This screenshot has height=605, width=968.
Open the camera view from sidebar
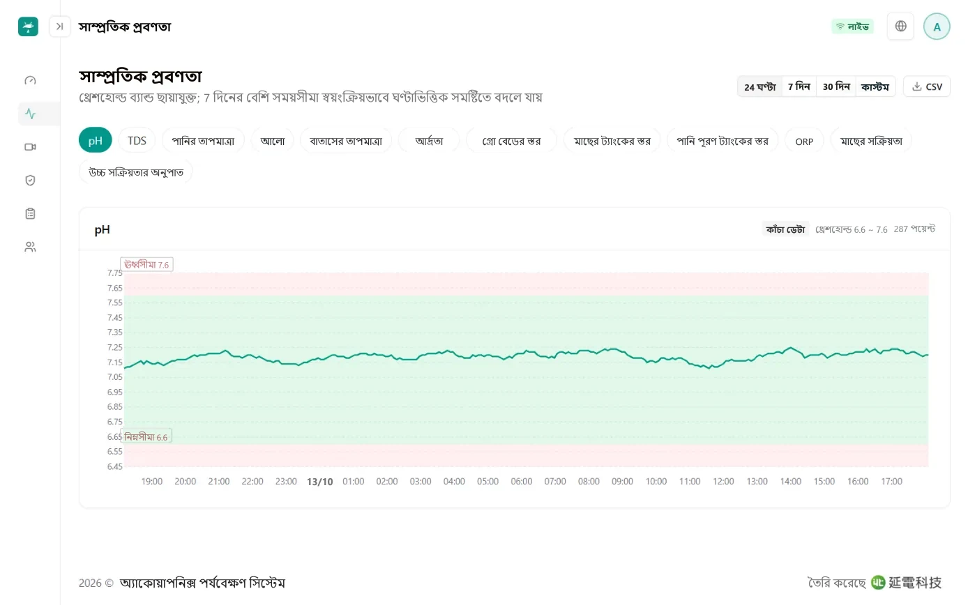click(30, 147)
